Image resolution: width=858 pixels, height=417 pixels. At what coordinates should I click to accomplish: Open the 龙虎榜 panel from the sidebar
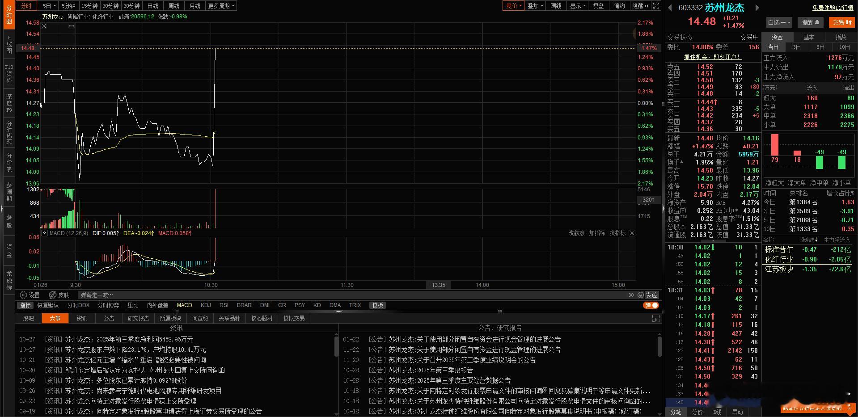click(8, 279)
